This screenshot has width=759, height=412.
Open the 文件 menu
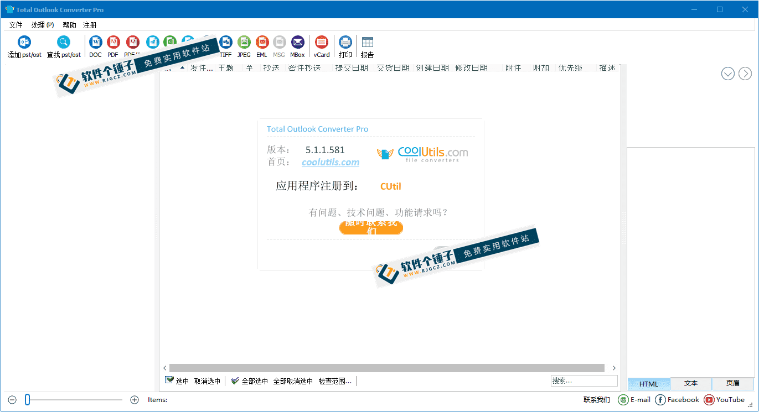(16, 25)
